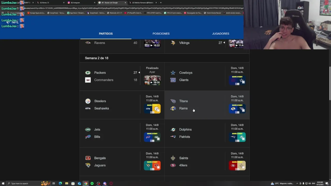
Task: Open the PARTIDOS tab
Action: coord(106,34)
